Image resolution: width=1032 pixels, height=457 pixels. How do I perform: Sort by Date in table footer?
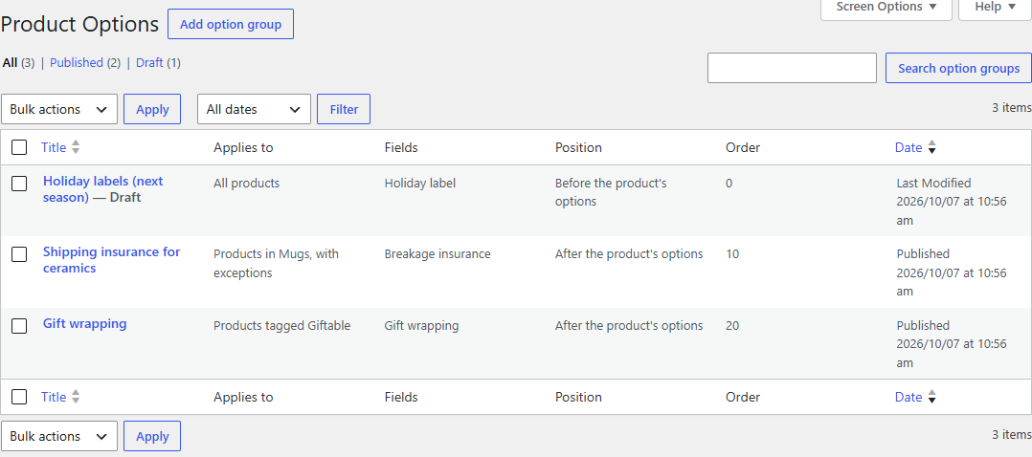click(x=909, y=397)
